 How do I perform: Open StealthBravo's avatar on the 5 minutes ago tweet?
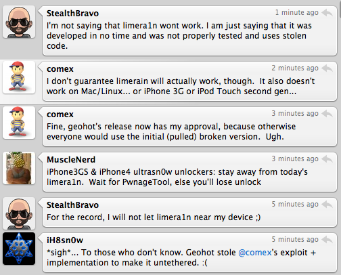coord(19,213)
